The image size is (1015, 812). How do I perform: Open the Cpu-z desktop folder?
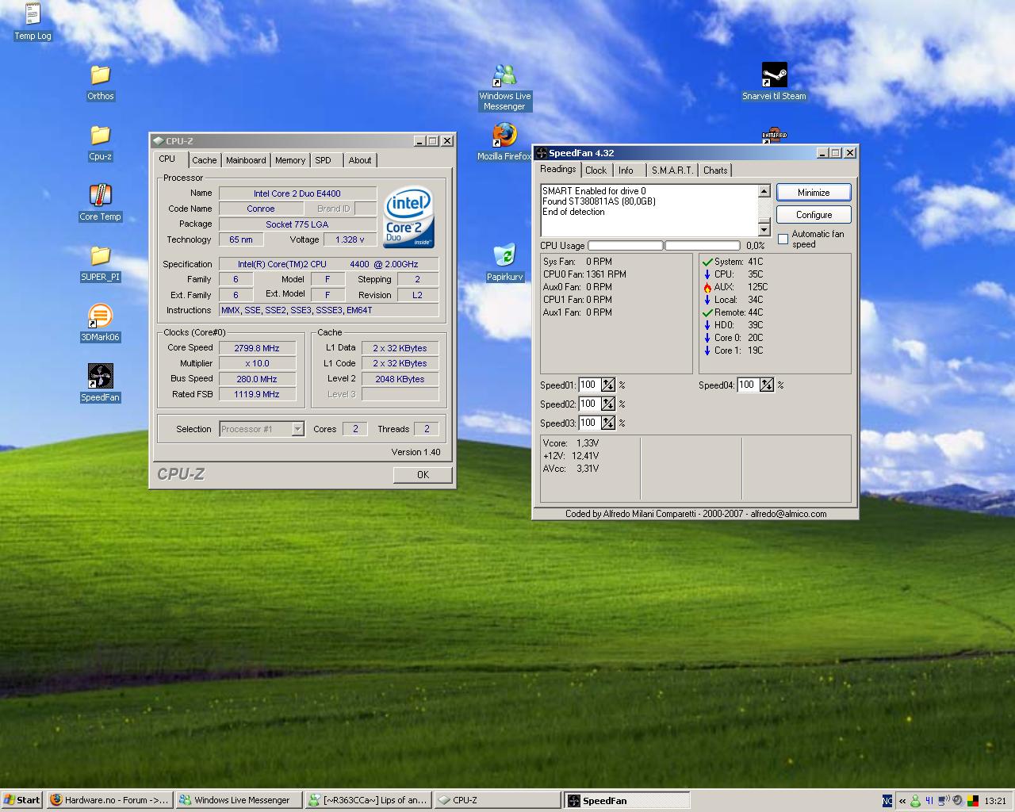[100, 143]
